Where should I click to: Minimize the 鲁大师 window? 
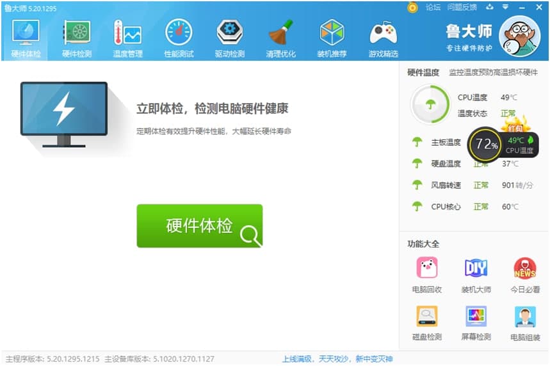coord(522,7)
